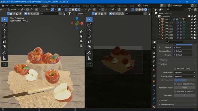Enable Subsurface Translucency checkbox

pos(175,92)
